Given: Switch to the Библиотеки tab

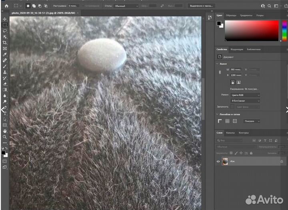Looking at the screenshot, I should click(x=254, y=50).
